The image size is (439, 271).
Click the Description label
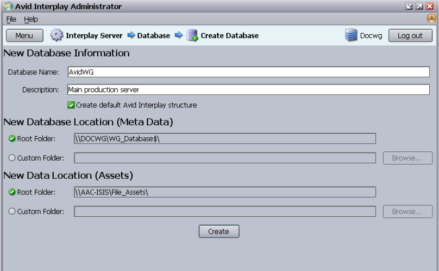(41, 89)
